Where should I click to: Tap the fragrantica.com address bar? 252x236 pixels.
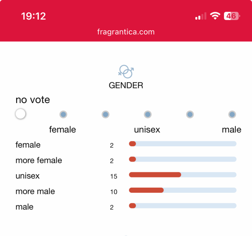coord(126,32)
